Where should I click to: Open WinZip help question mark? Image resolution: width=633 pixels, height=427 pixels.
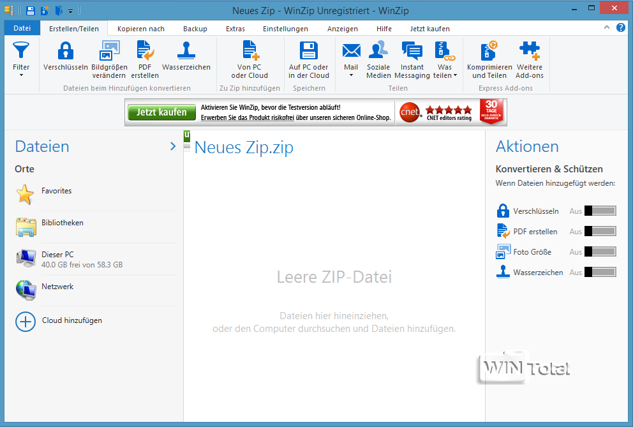coord(620,27)
